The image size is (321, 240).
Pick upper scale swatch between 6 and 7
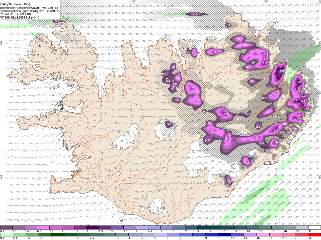coord(179,228)
